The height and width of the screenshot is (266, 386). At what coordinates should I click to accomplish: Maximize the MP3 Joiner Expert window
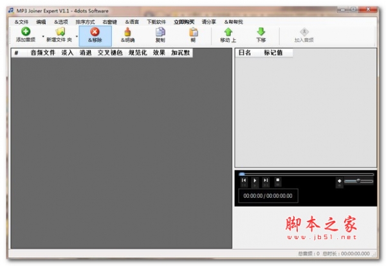353,10
